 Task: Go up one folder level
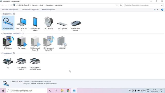click(11, 5)
